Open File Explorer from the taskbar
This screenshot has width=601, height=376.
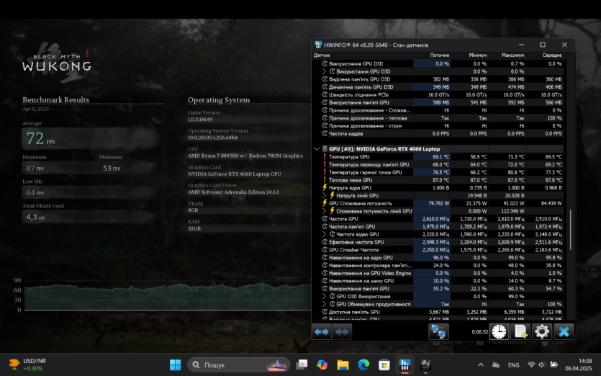coord(343,364)
